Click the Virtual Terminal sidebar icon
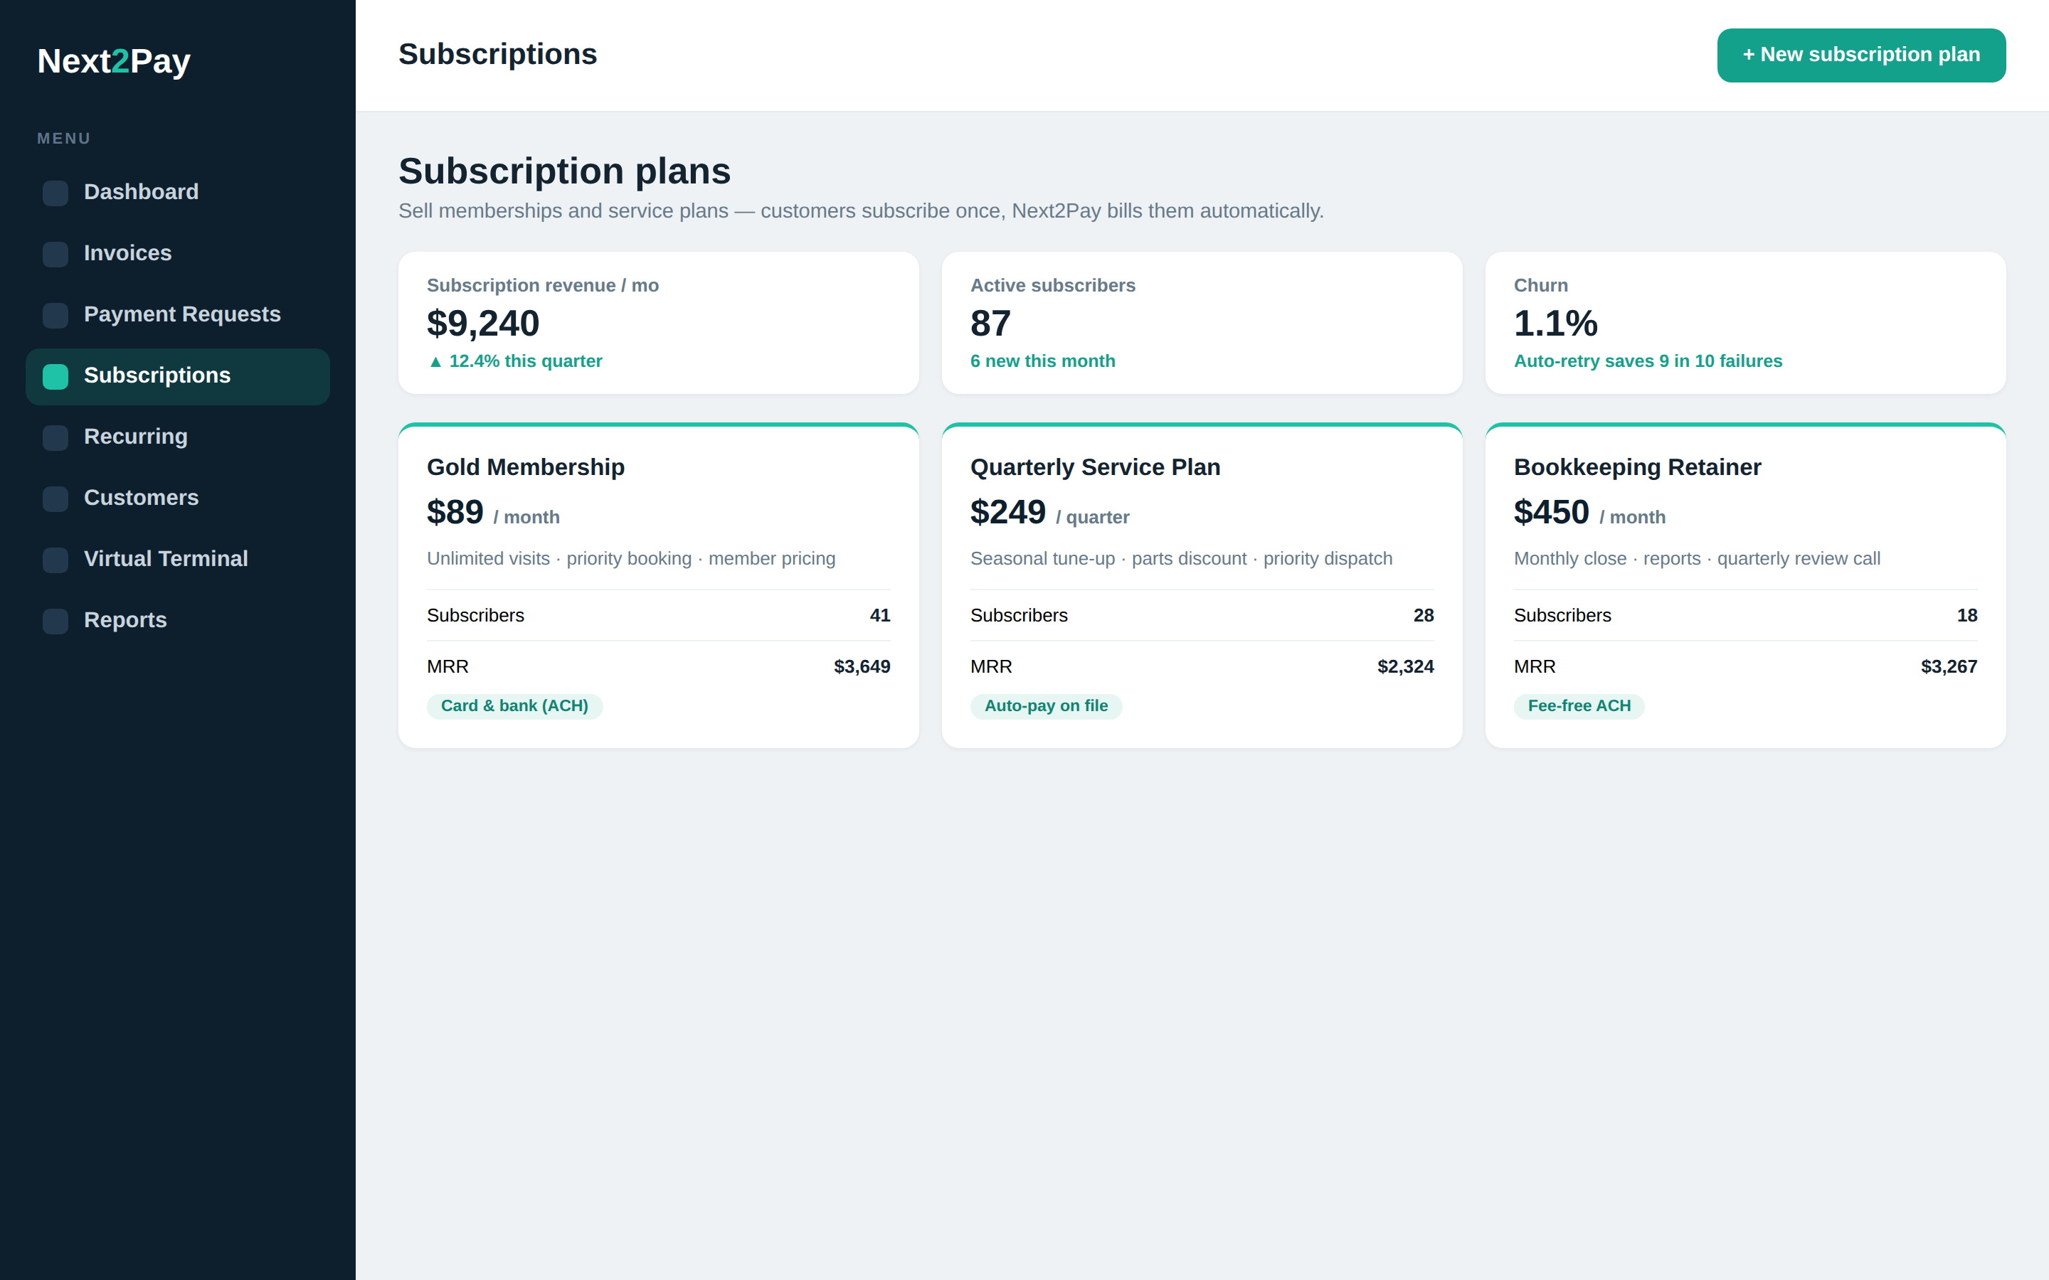Image resolution: width=2049 pixels, height=1280 pixels. [55, 560]
